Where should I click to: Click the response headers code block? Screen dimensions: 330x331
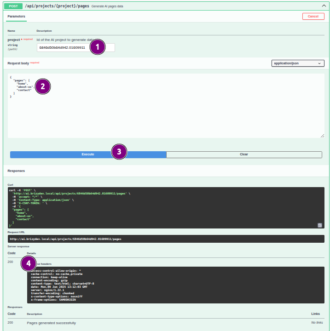tap(176, 285)
